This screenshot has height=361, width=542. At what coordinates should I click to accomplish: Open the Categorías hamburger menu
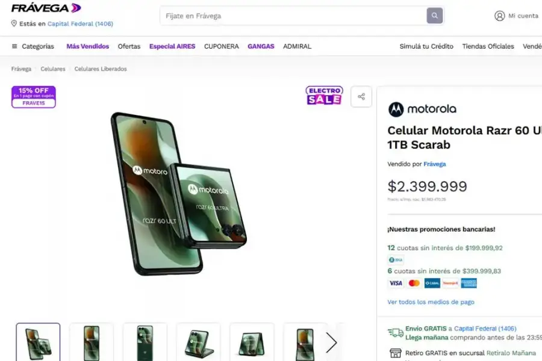[14, 46]
